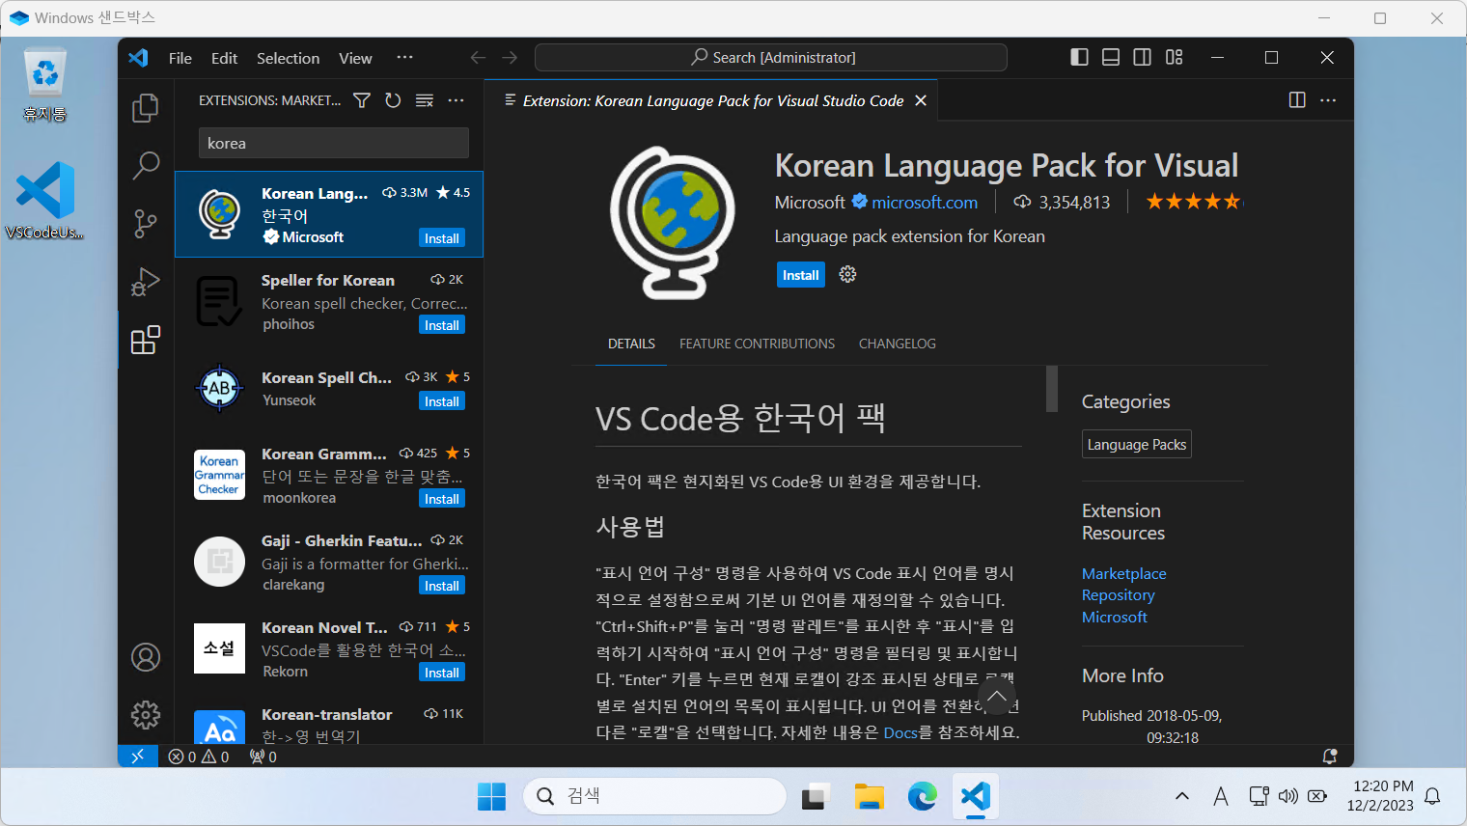Open Task View on the taskbar

tap(816, 796)
